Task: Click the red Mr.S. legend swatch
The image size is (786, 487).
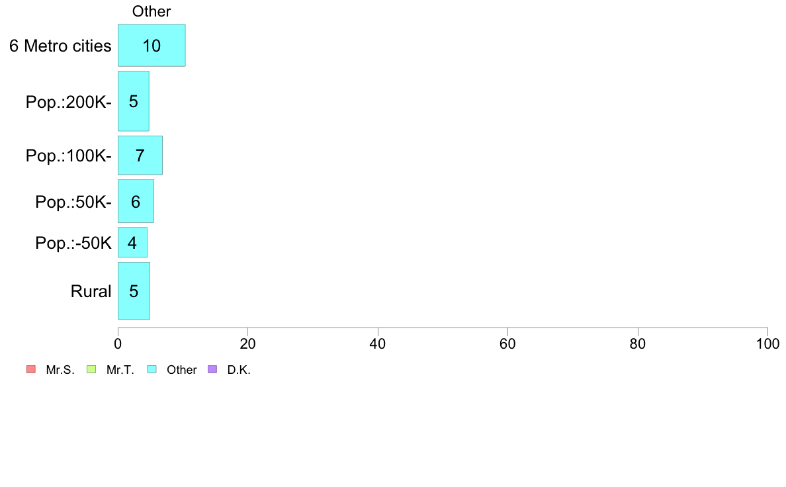Action: (30, 369)
